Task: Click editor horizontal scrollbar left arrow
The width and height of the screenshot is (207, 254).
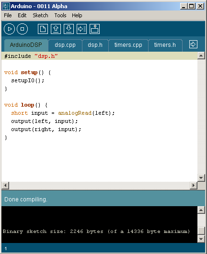Action: click(x=5, y=185)
